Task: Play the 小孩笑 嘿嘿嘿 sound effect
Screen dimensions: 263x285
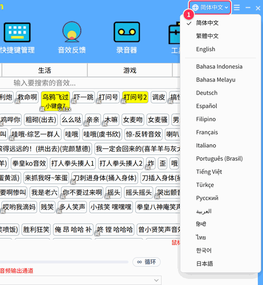Action: [111, 207]
